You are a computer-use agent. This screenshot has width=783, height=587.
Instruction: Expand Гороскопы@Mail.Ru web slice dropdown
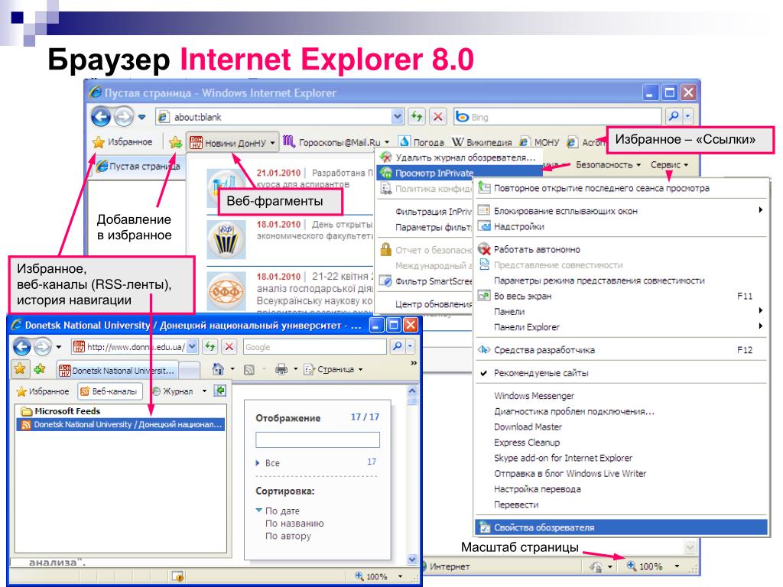tap(387, 143)
